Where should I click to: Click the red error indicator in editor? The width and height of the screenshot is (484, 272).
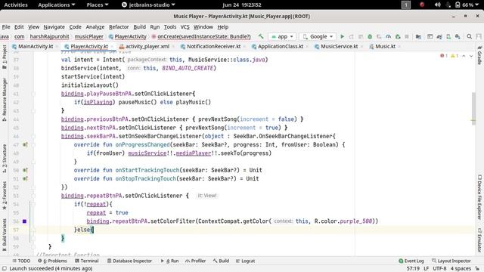click(444, 56)
